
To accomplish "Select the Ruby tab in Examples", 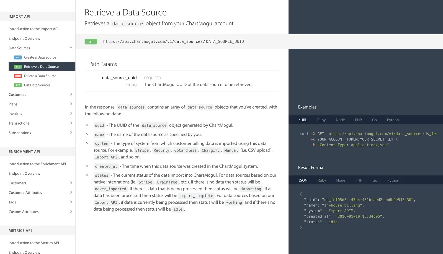I will [321, 120].
